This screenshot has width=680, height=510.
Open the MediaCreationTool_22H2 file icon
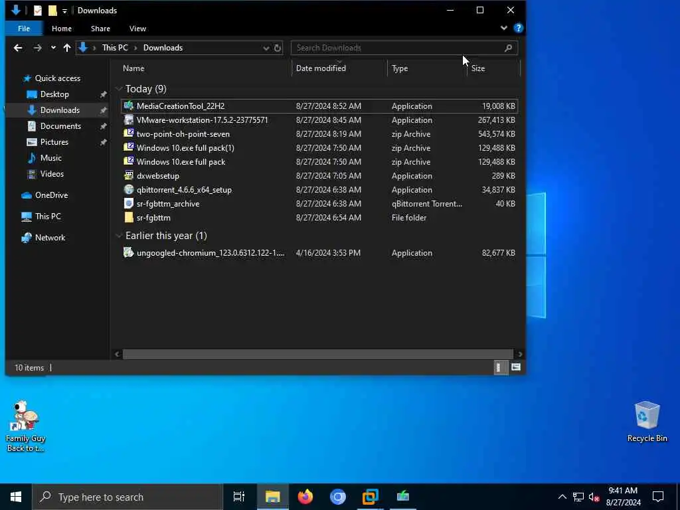click(x=128, y=106)
